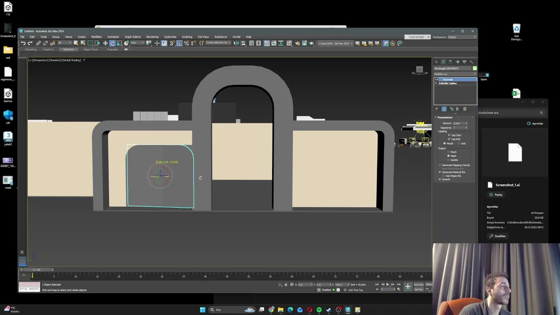This screenshot has height=315, width=560.
Task: Select the Rectangular Selection Region tool
Action: tap(90, 43)
